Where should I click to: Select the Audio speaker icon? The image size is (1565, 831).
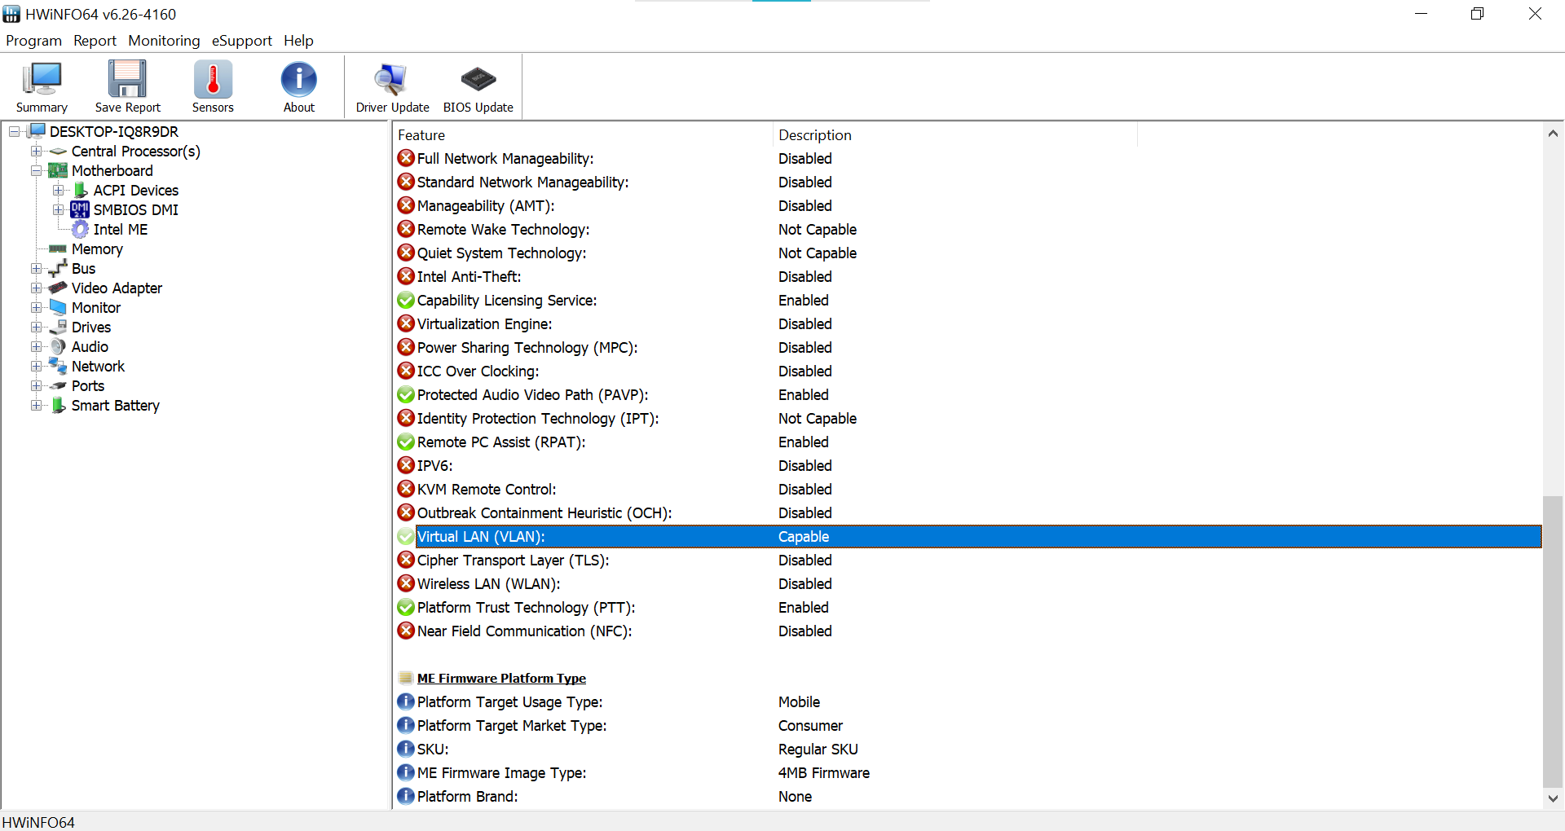(58, 346)
